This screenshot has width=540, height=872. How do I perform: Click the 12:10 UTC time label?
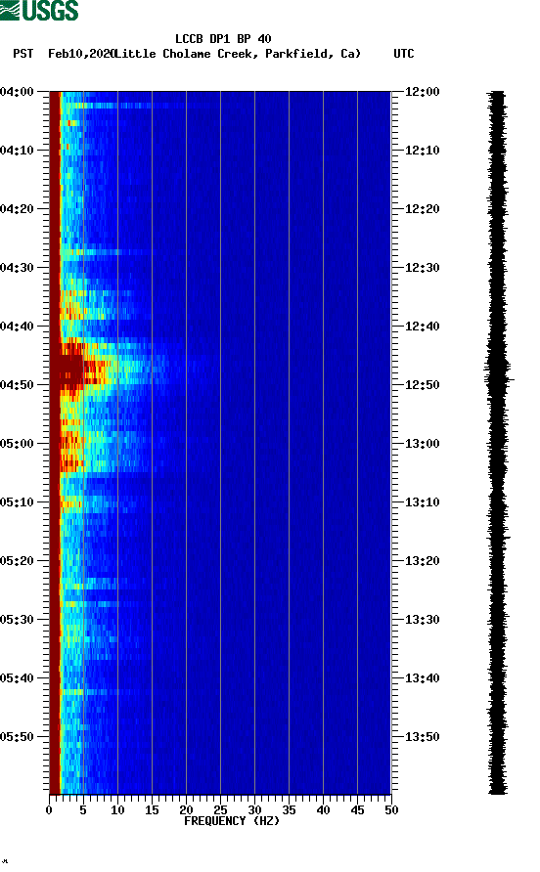pos(423,151)
